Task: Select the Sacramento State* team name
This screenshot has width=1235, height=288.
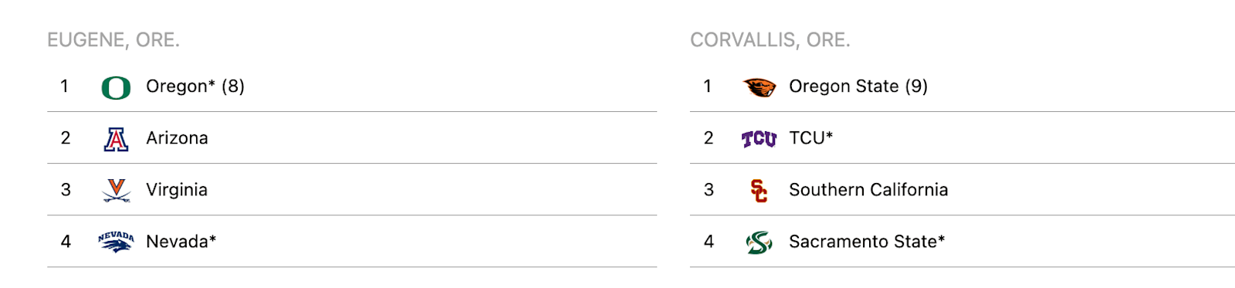Action: pos(867,242)
